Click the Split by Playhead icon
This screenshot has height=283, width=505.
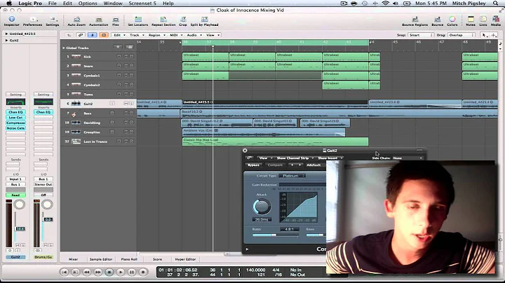point(204,20)
